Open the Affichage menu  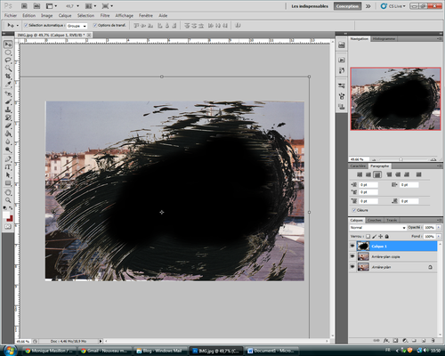[x=124, y=15]
